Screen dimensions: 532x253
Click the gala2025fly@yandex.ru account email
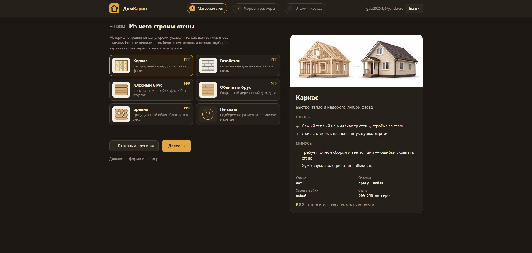(x=385, y=8)
